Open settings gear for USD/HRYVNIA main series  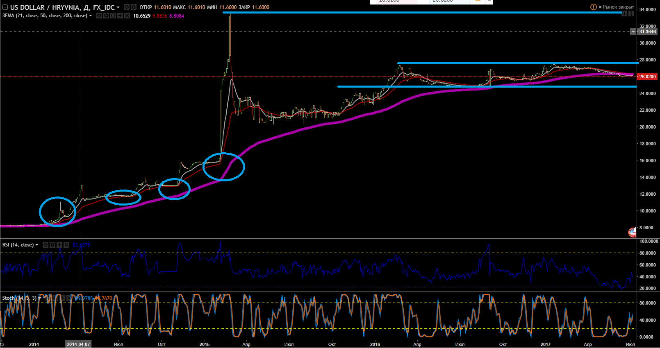point(134,7)
